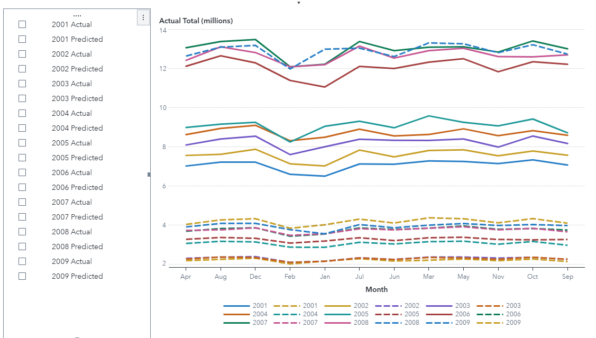The image size is (596, 338).
Task: Open the chart options overflow menu
Action: 143,17
